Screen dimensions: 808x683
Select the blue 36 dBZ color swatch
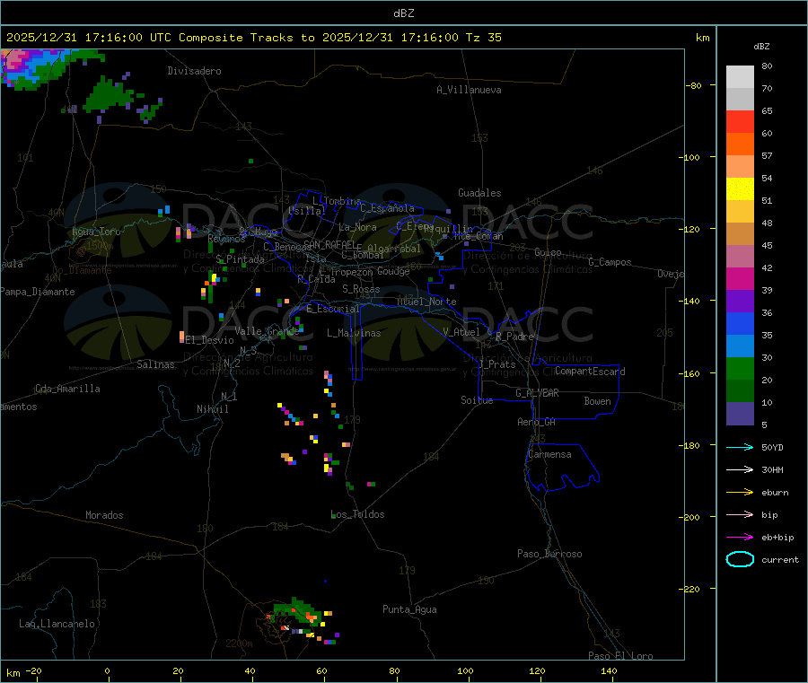pyautogui.click(x=740, y=323)
